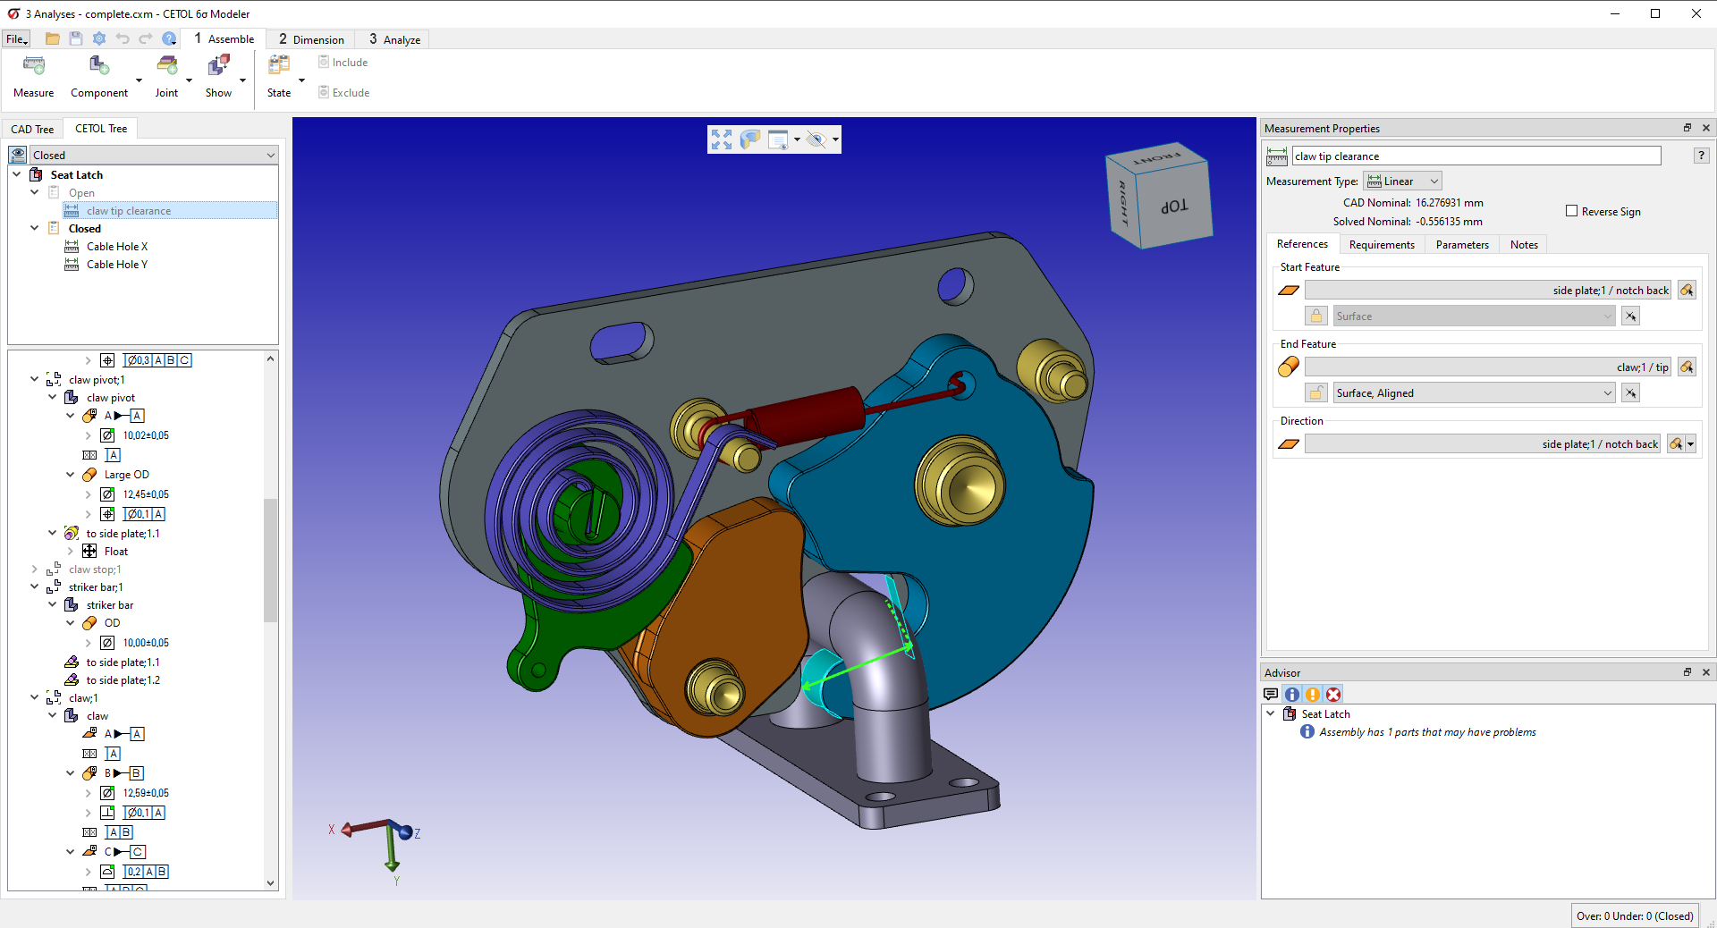
Task: Open settings via the gear icon
Action: point(99,38)
